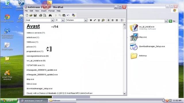
Task: Click line avtest.exe (Y)
Action: click(x=33, y=37)
